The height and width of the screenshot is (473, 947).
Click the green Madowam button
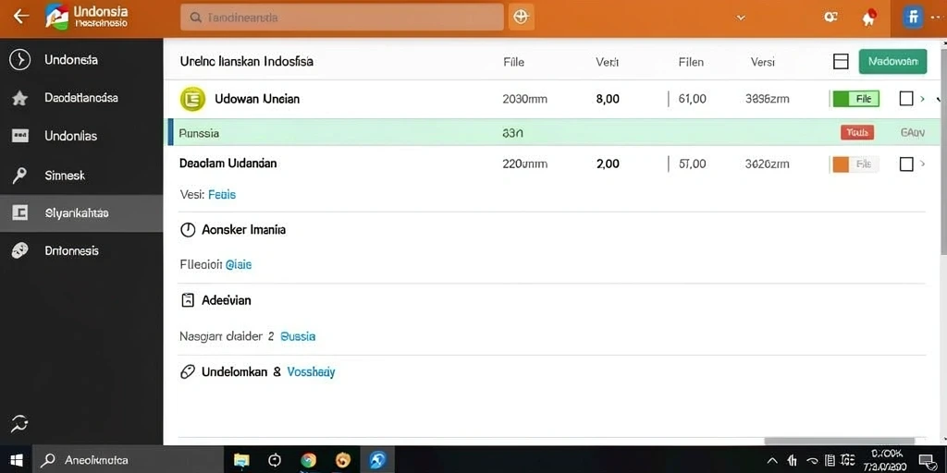[x=892, y=62]
